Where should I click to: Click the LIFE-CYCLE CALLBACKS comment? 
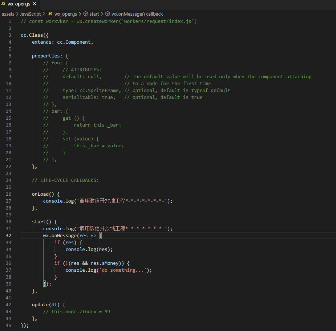[65, 180]
